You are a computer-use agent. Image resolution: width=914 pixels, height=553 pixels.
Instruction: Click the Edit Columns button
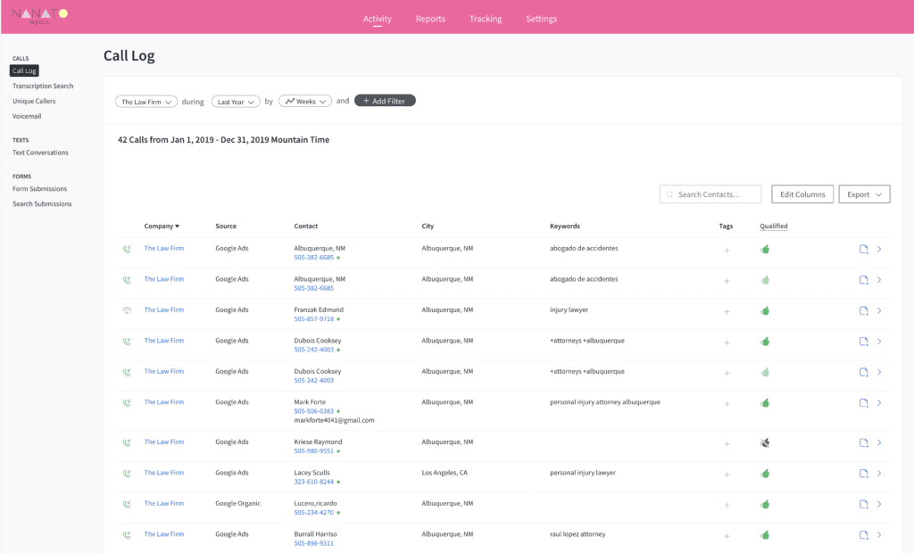coord(802,194)
